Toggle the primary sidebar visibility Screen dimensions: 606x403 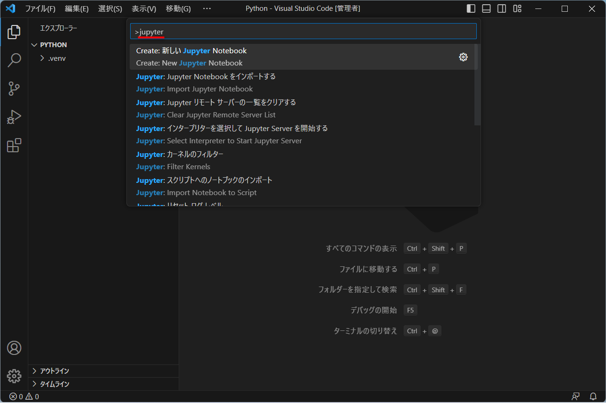point(470,8)
